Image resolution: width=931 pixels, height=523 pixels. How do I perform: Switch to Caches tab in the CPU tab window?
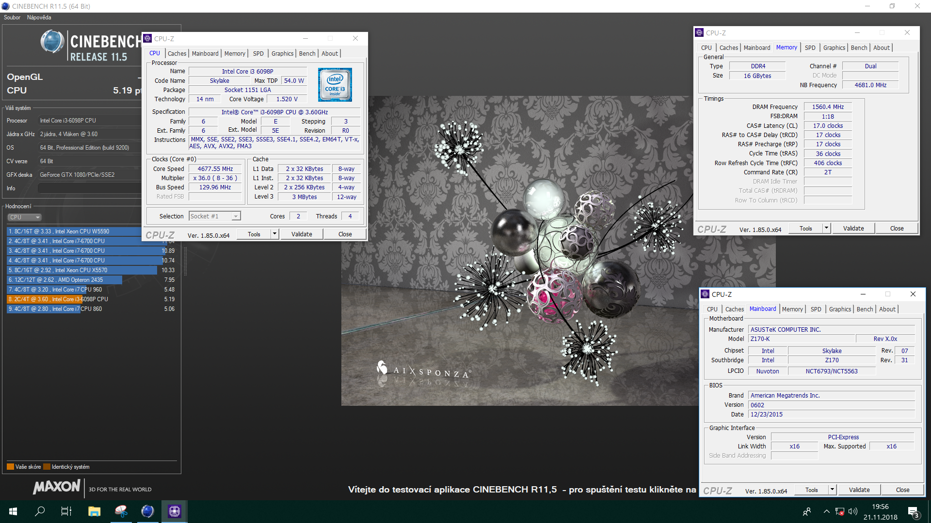pos(177,54)
